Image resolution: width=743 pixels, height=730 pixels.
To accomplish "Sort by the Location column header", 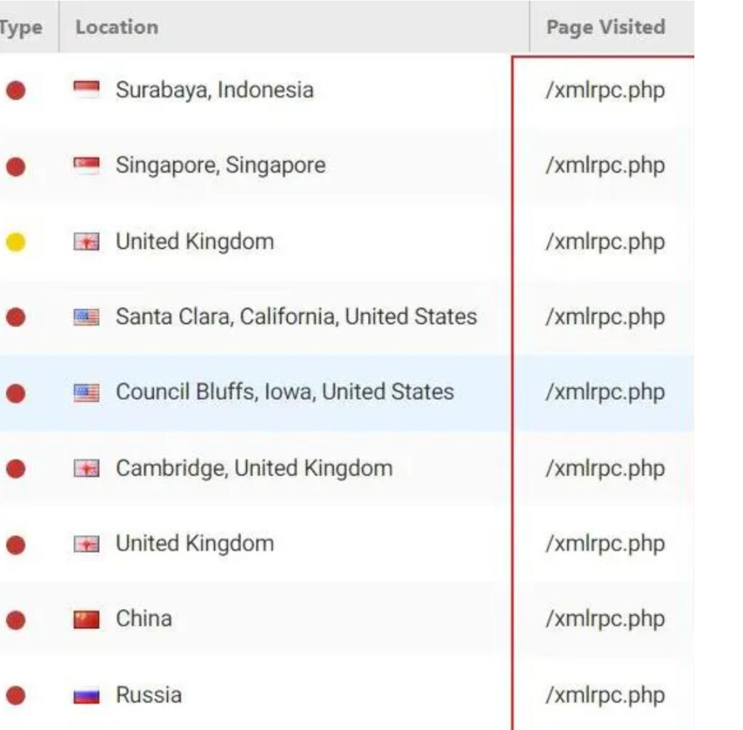I will point(117,27).
